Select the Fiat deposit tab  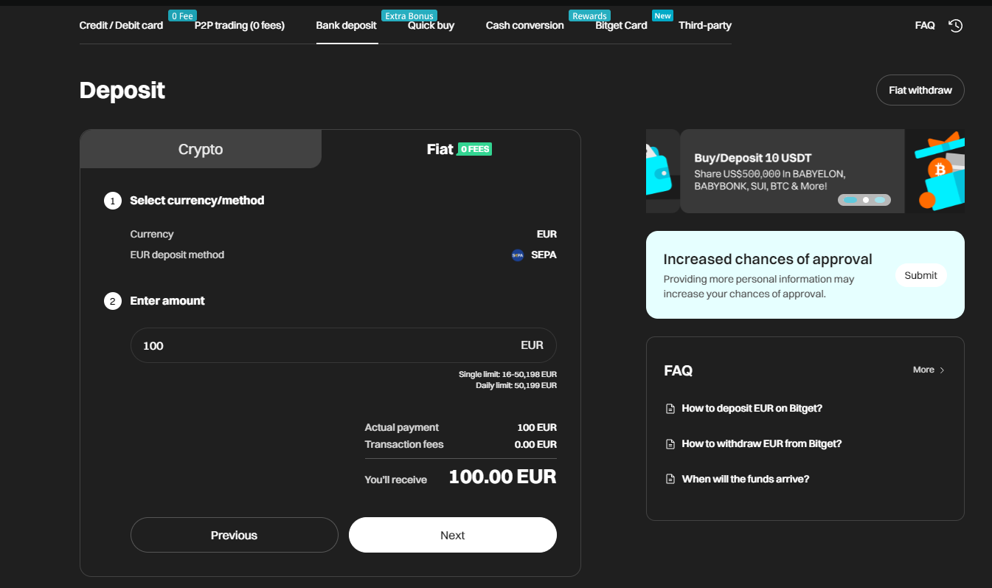[x=451, y=149]
